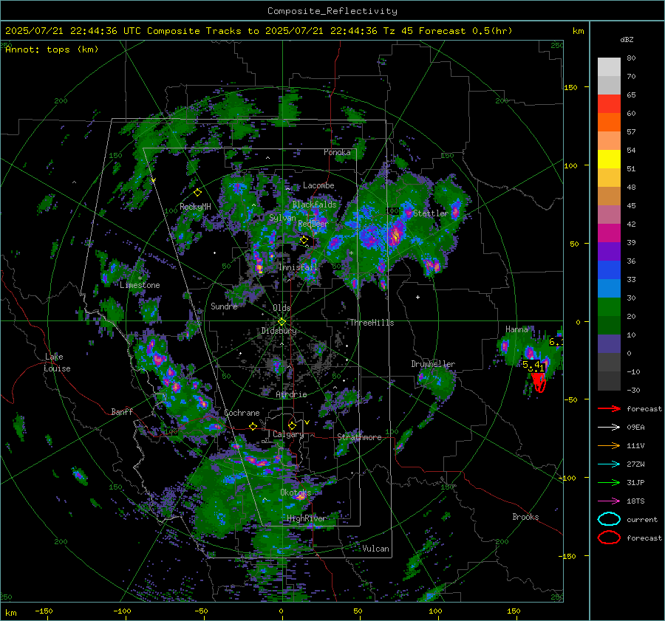The width and height of the screenshot is (665, 621).
Task: Click the Hanna city label
Action: click(x=516, y=329)
